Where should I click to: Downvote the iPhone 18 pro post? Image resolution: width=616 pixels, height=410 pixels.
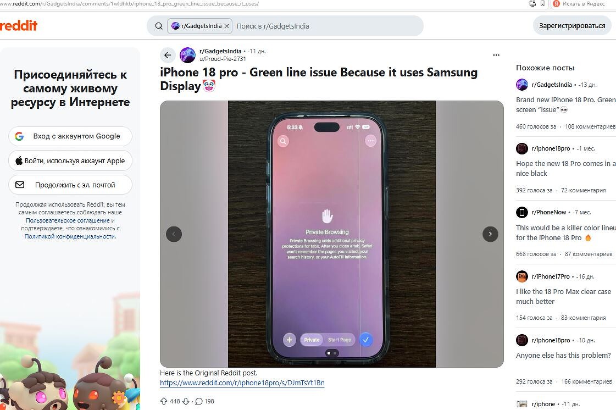pos(186,401)
